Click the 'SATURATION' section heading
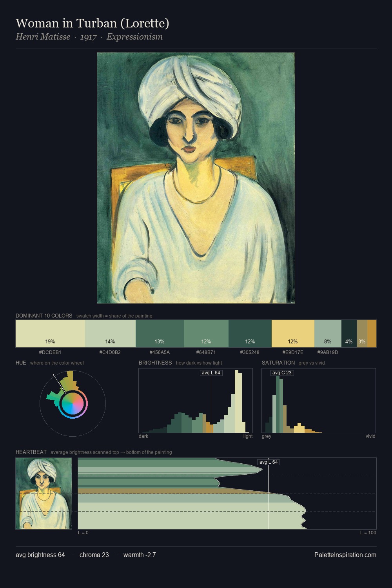Screen dimensions: 392x588 (x=278, y=363)
